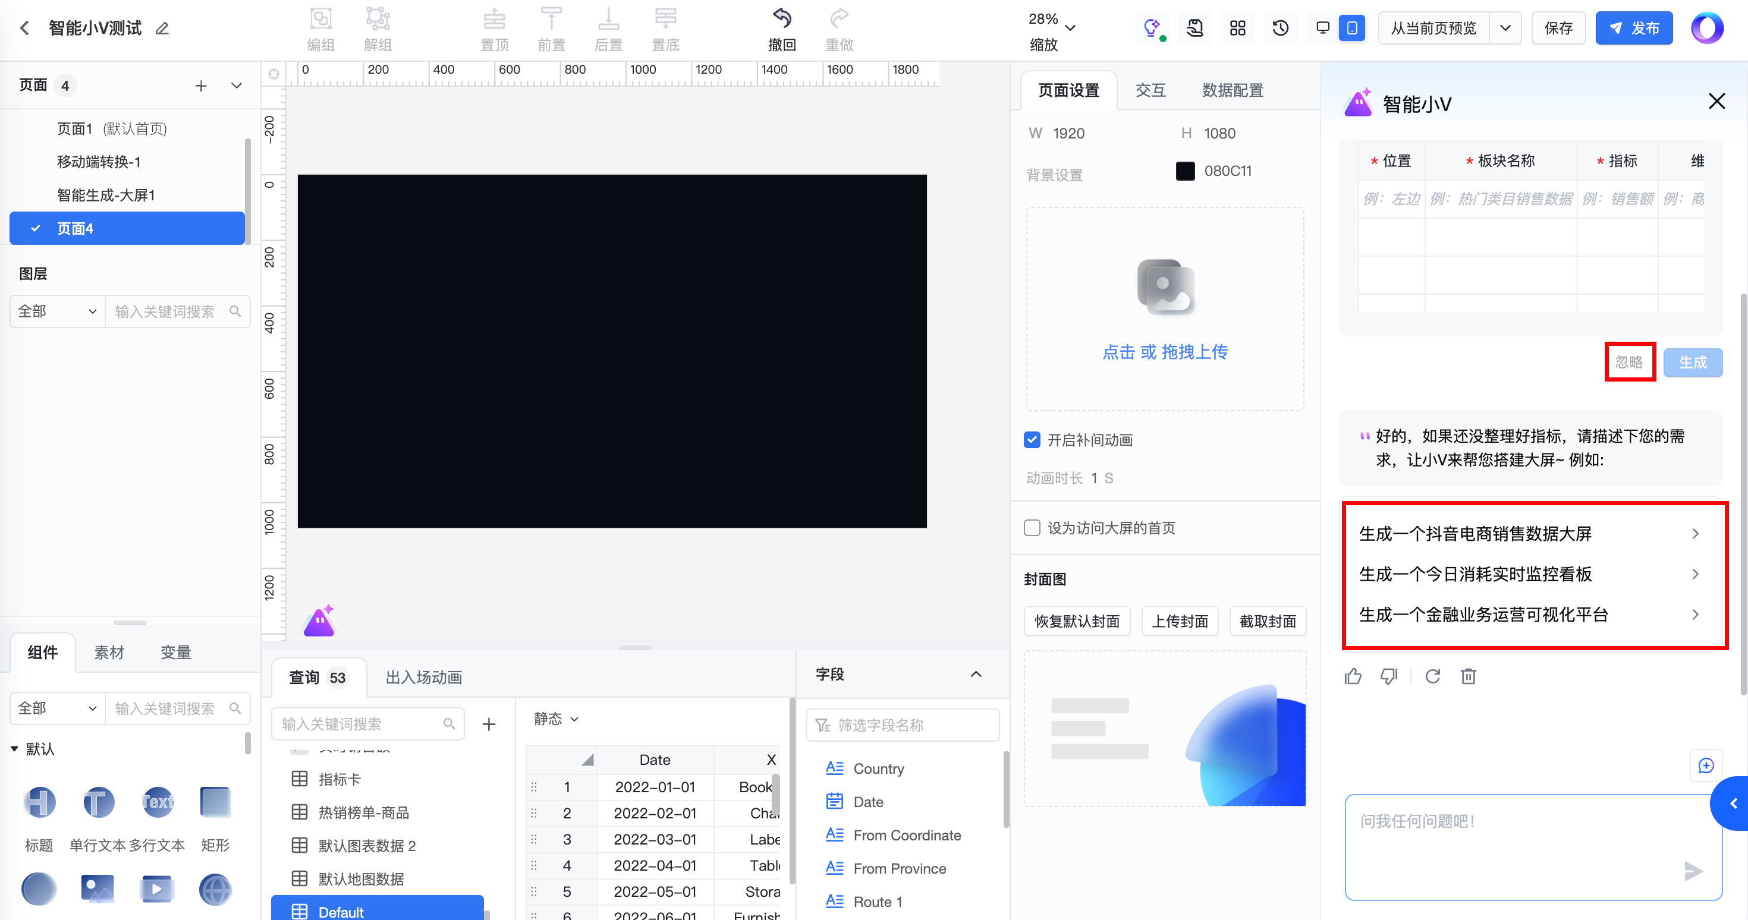Add a new page with plus icon
This screenshot has width=1748, height=920.
click(x=201, y=86)
